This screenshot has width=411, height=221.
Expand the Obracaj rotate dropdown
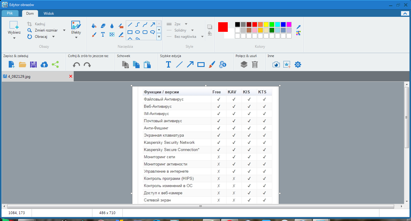pos(53,37)
